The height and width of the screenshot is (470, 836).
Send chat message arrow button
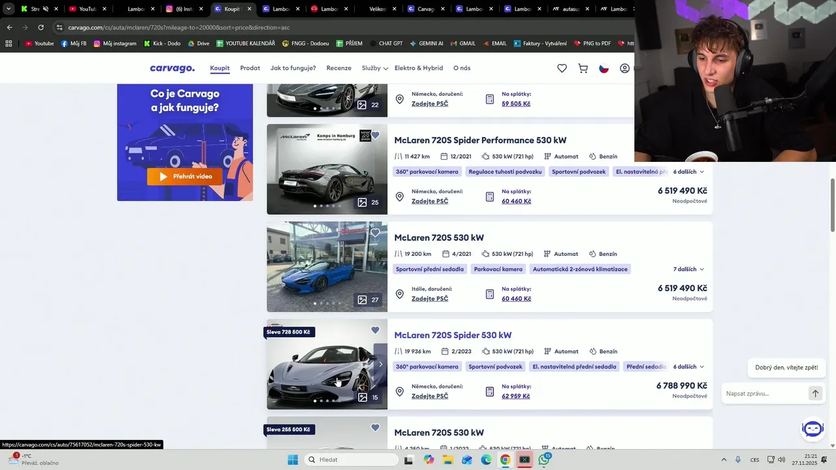[815, 394]
